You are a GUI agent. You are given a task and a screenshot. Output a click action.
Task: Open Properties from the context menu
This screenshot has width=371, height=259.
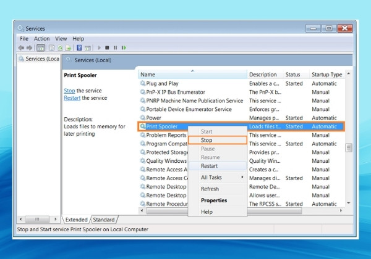point(218,200)
